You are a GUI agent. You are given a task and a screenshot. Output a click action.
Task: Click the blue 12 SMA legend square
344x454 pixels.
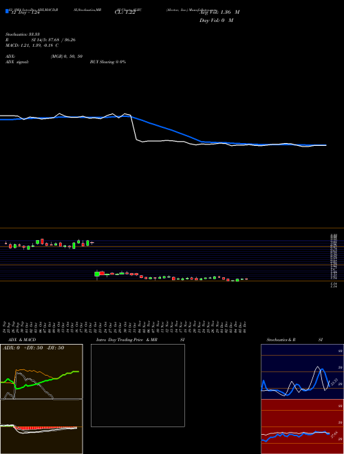click(x=7, y=11)
